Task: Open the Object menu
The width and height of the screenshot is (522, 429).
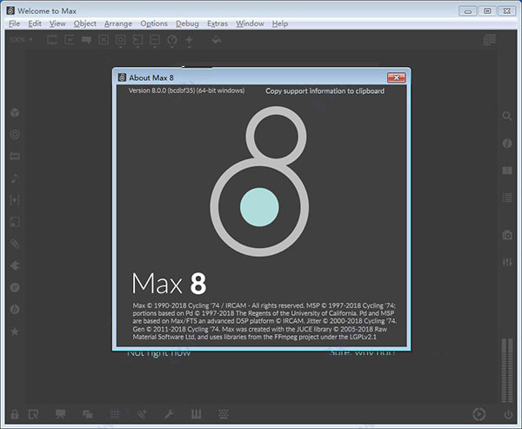Action: click(x=85, y=23)
